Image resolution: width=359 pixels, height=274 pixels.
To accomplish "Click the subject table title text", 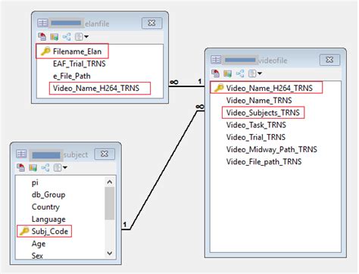I will point(76,154).
